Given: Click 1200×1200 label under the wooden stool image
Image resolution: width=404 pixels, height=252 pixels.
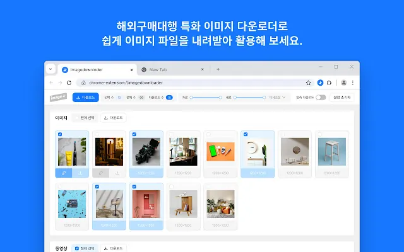Looking at the screenshot, I should point(331,173).
